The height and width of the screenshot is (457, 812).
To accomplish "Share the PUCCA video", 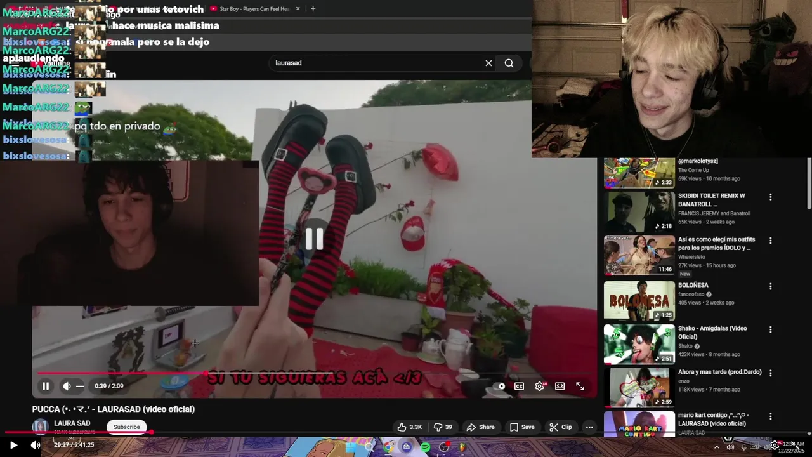I will tap(480, 427).
